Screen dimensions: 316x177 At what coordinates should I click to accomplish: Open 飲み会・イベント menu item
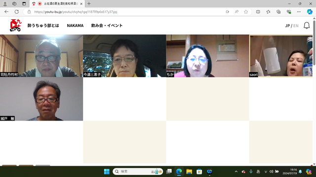(107, 26)
